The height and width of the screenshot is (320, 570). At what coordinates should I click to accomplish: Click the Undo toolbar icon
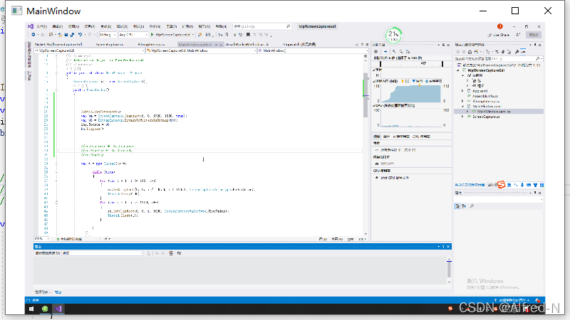(x=80, y=35)
